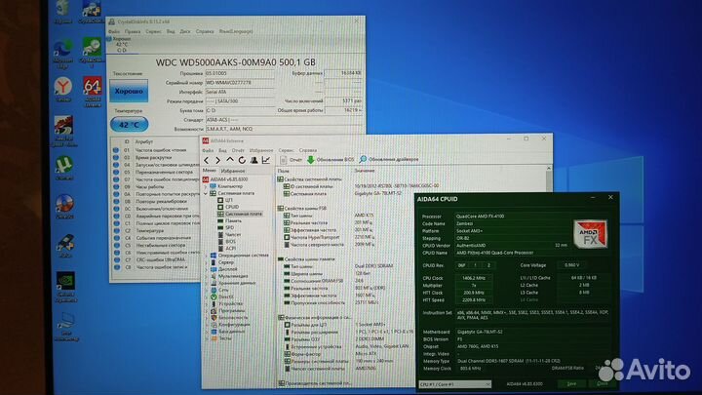Click the Серийный номер field in CrystalDiskInfo
The width and height of the screenshot is (702, 395).
pos(240,83)
